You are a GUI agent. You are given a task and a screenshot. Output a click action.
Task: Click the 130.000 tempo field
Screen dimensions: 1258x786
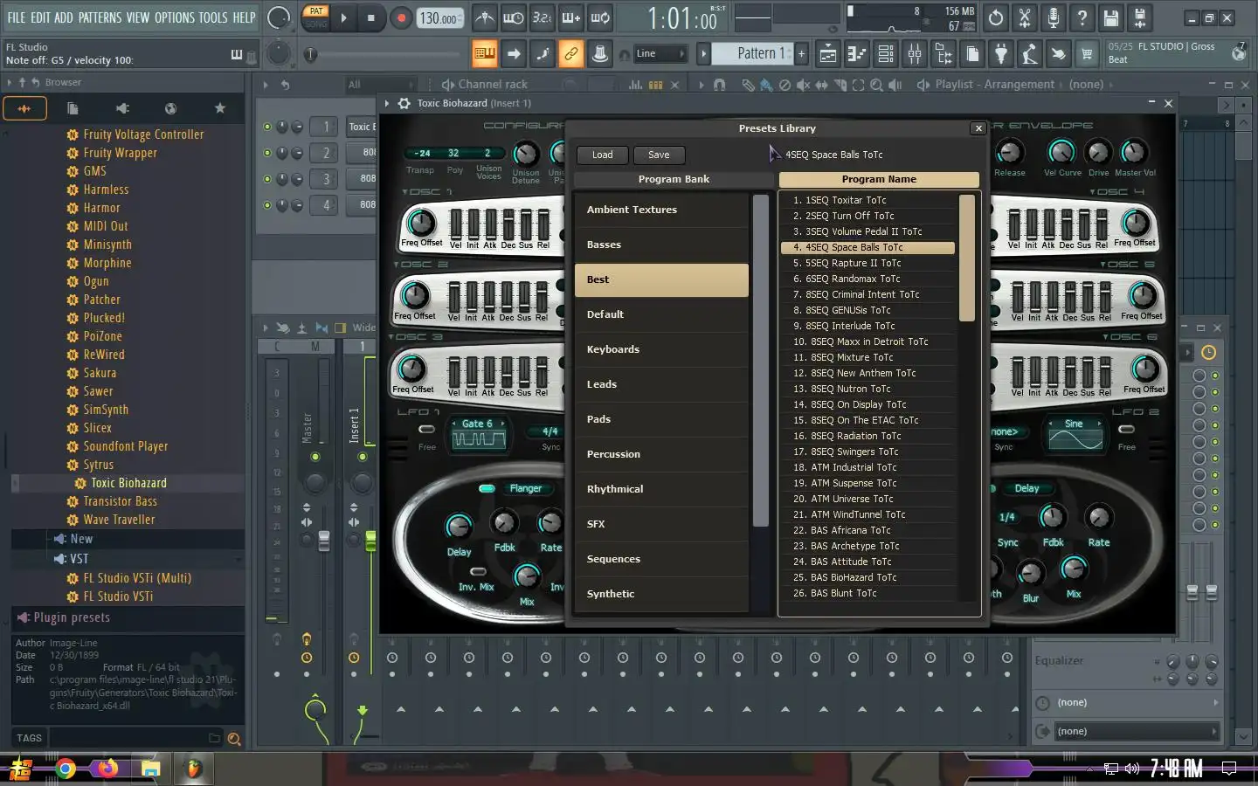439,17
